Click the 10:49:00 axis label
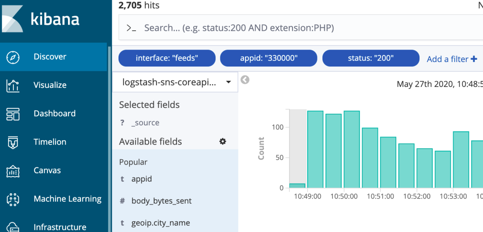The image size is (483, 232). click(307, 196)
